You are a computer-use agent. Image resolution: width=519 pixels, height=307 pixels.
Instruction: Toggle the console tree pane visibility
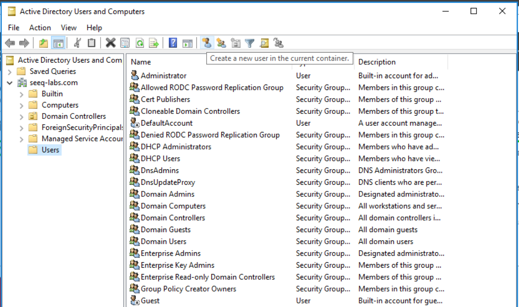tap(58, 43)
